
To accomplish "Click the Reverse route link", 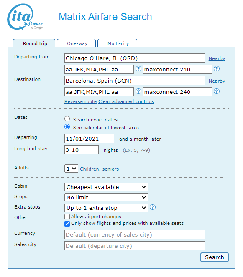I will pos(80,101).
